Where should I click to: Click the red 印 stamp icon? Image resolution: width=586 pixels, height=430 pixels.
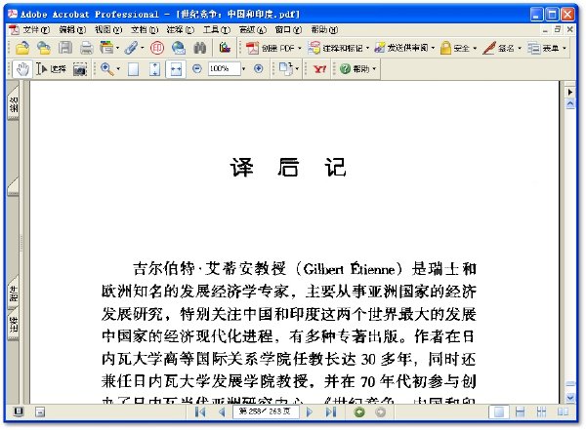pyautogui.click(x=157, y=48)
